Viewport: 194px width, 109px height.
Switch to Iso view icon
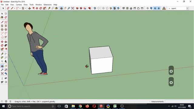(x=123, y=8)
